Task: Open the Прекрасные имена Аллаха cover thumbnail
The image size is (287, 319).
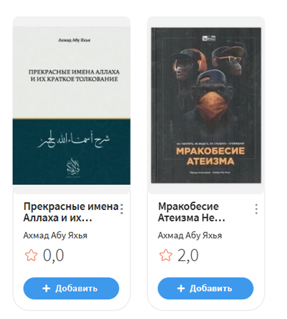Action: [71, 106]
